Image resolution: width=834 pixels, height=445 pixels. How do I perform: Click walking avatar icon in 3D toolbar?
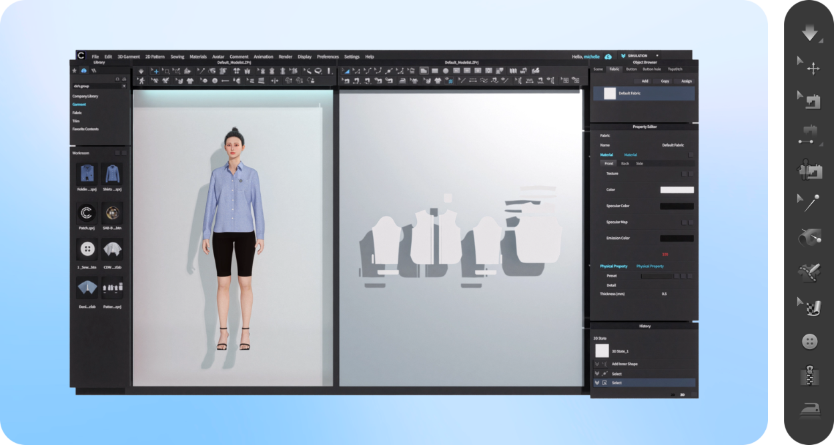tap(141, 81)
